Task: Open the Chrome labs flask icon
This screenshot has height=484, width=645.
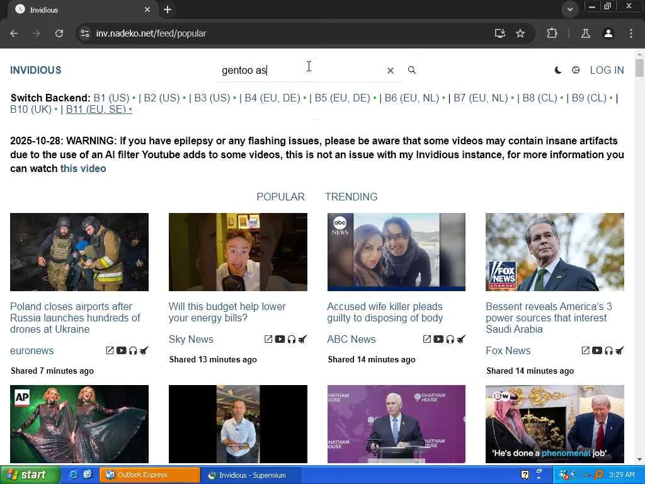Action: pyautogui.click(x=585, y=33)
